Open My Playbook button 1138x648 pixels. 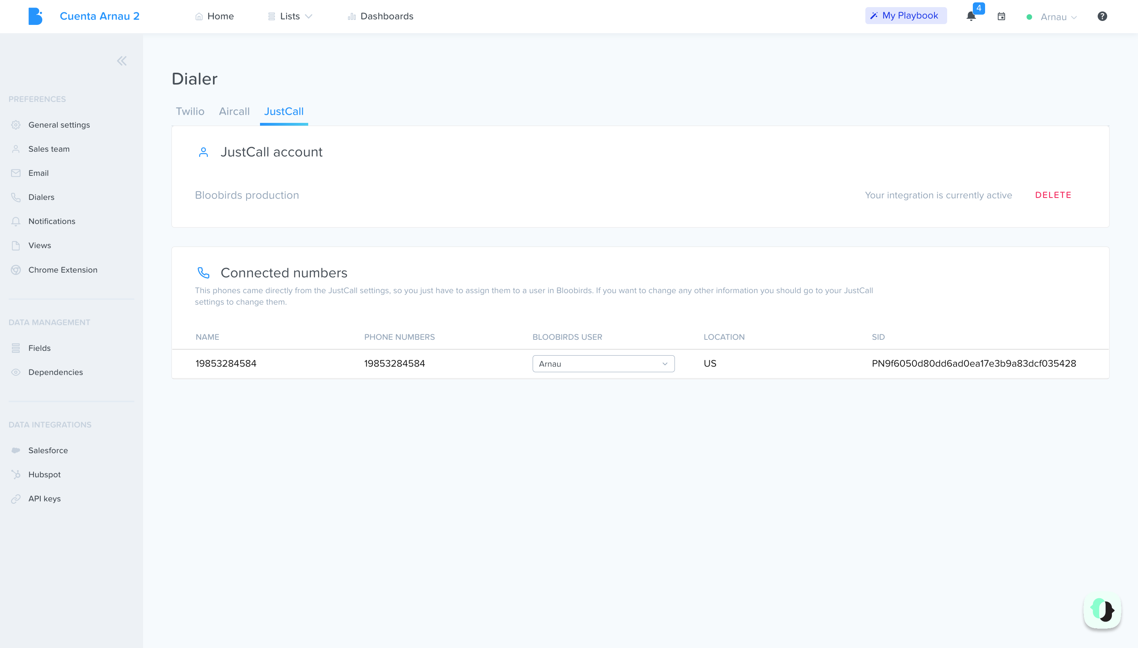click(906, 15)
